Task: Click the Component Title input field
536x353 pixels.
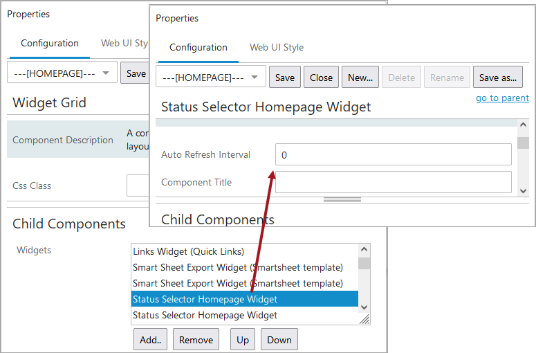Action: (393, 183)
